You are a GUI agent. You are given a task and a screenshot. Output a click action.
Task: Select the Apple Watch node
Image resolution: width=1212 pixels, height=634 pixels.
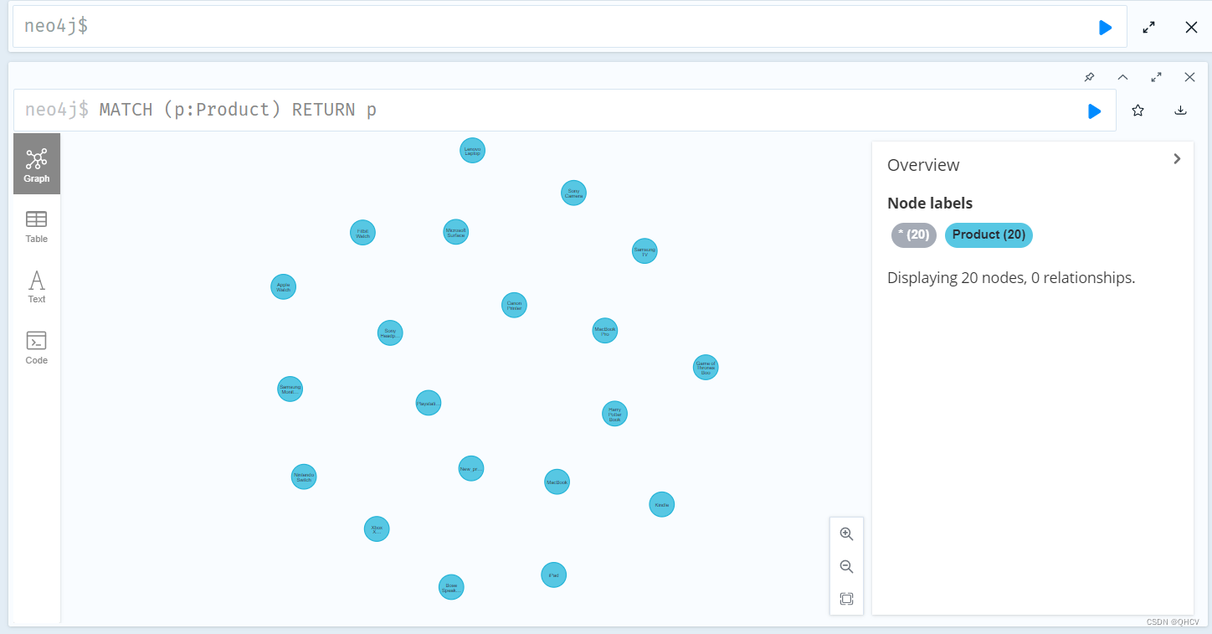point(284,286)
